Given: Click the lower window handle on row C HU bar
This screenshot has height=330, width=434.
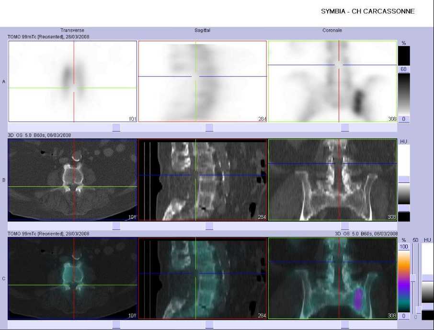Looking at the screenshot, I should pyautogui.click(x=428, y=307).
